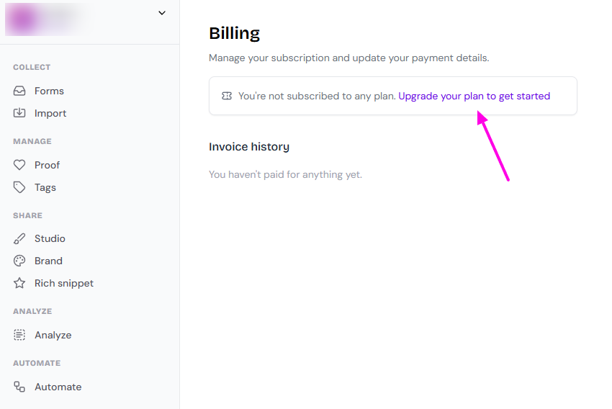Click the ticket icon in subscription notice
The height and width of the screenshot is (409, 612).
click(227, 96)
